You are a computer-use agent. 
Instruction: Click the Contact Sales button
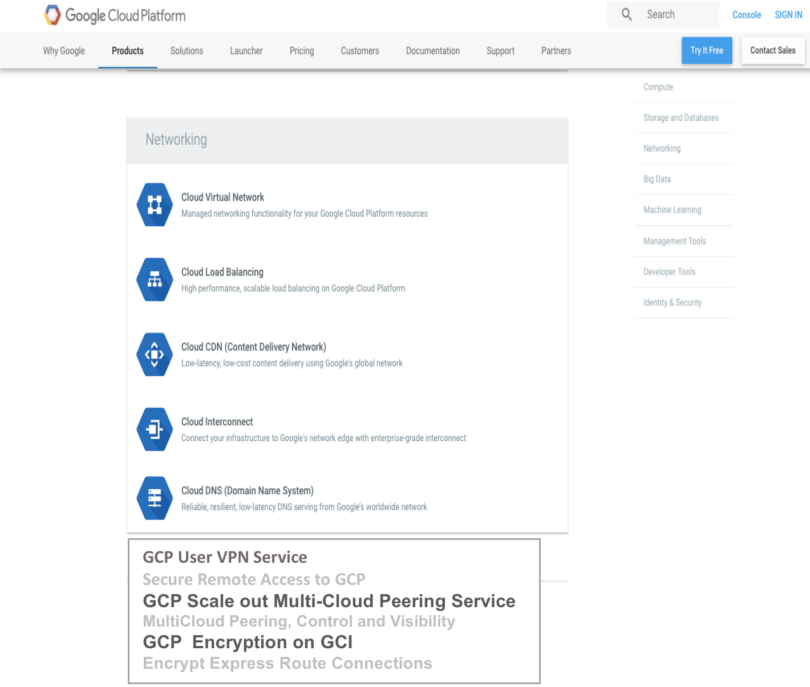773,50
